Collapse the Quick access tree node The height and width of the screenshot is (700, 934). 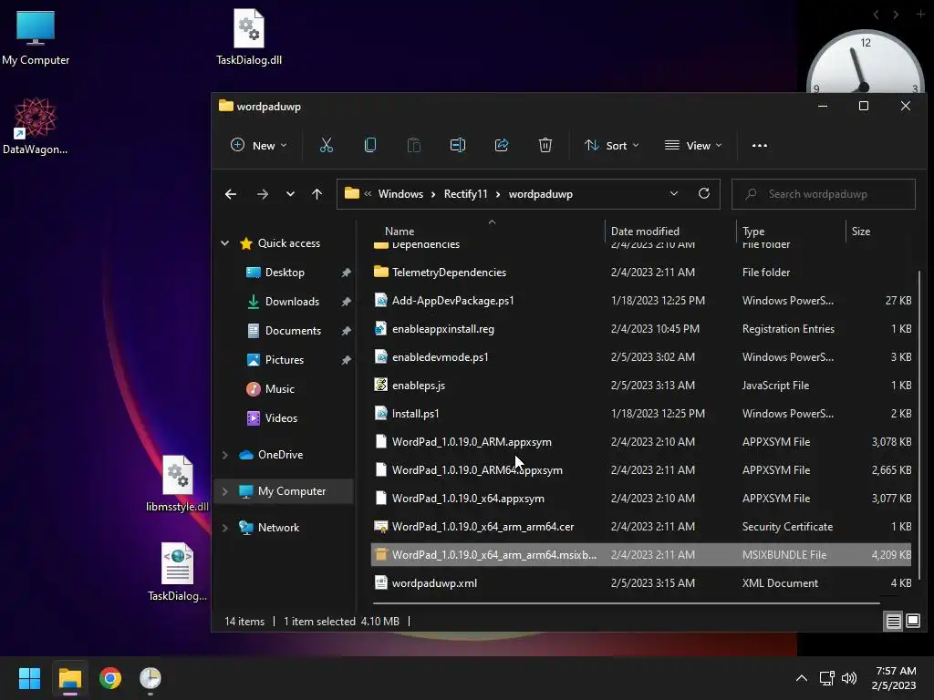pos(224,242)
